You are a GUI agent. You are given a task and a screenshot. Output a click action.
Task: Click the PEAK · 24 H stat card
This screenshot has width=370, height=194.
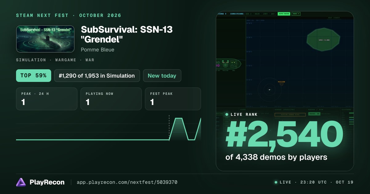point(47,99)
